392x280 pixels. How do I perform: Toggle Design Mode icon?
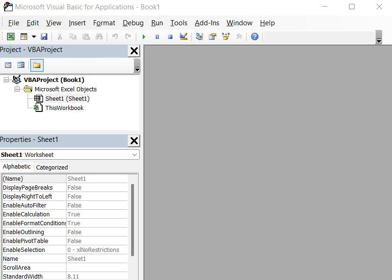(x=184, y=37)
